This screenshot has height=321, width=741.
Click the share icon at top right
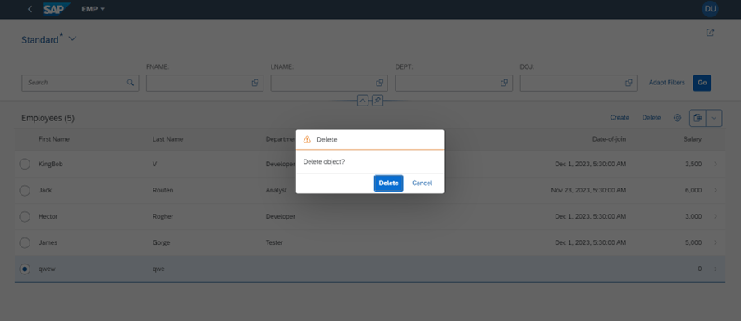710,33
